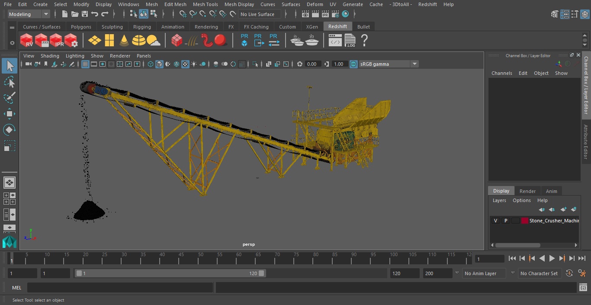Activate the Rotate tool in toolbox
This screenshot has width=591, height=305.
pos(9,130)
